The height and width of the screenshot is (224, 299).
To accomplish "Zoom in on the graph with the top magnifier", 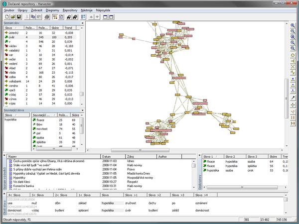I will pos(293,25).
